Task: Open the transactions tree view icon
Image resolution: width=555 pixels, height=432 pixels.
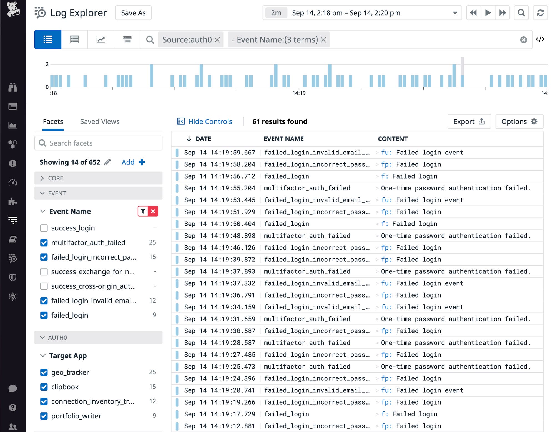Action: 127,39
